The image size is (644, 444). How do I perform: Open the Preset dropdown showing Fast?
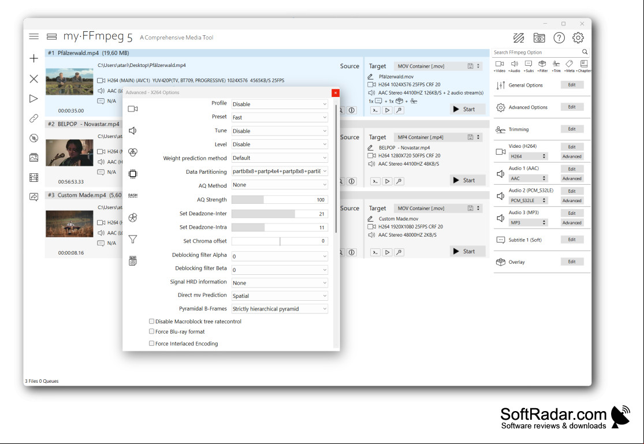click(280, 117)
